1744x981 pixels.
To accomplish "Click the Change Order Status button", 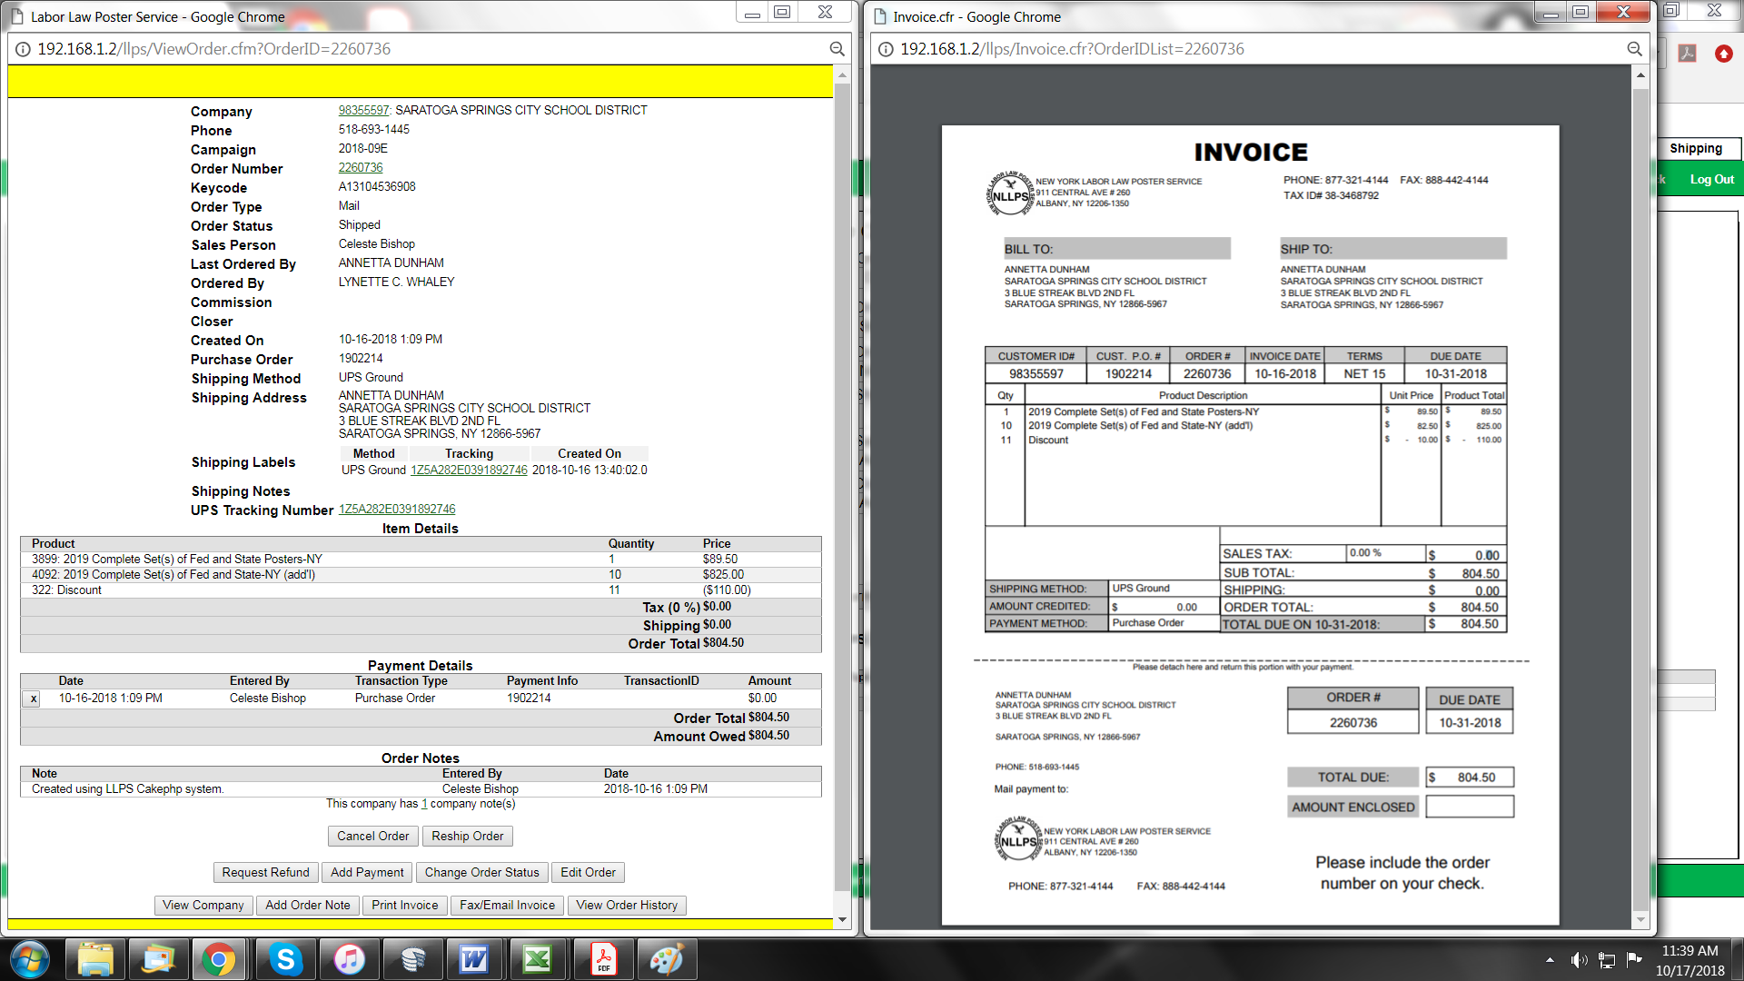I will tap(481, 872).
